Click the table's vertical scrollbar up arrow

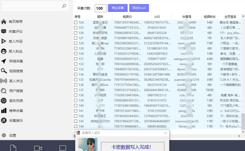click(243, 16)
